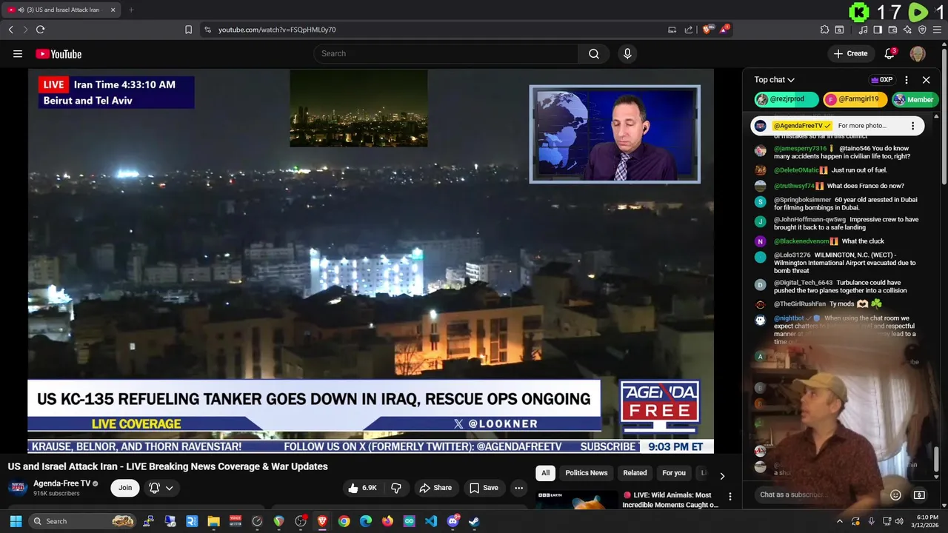Open YouTube notifications bell
The height and width of the screenshot is (533, 948).
click(x=890, y=53)
